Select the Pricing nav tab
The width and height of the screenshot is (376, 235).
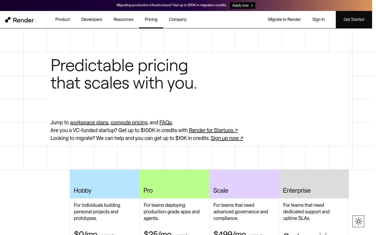click(151, 20)
